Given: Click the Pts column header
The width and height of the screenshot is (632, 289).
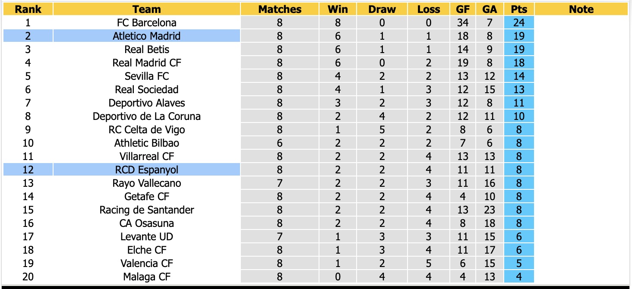Looking at the screenshot, I should (x=519, y=9).
